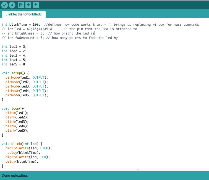Click the 'void loop(){' line
209x180 pixels.
13,108
